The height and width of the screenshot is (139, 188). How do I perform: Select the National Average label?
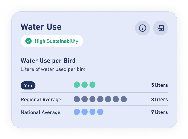[41, 112]
